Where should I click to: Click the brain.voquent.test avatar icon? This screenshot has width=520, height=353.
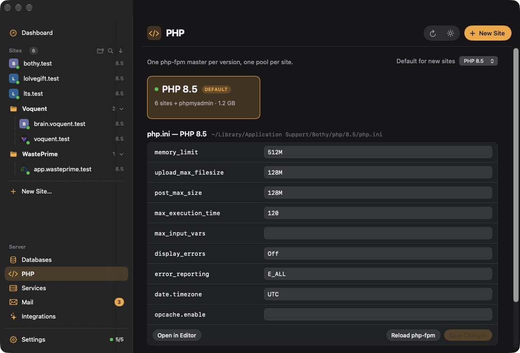click(24, 124)
